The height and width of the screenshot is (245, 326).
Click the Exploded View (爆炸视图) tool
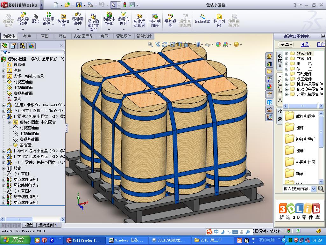[x=171, y=21]
